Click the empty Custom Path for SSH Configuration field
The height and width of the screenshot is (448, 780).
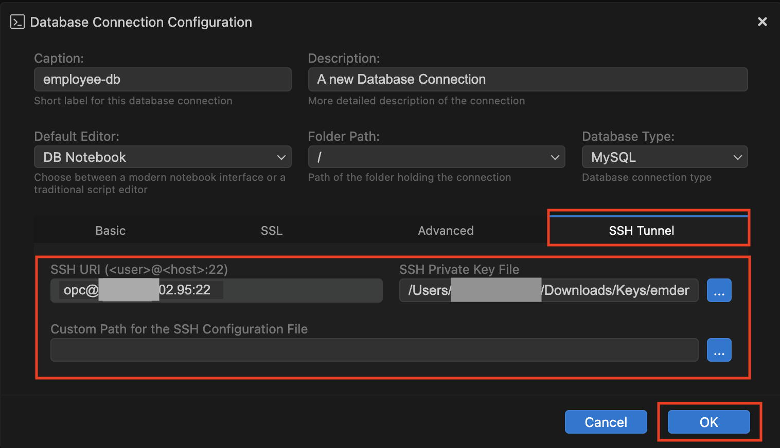374,350
